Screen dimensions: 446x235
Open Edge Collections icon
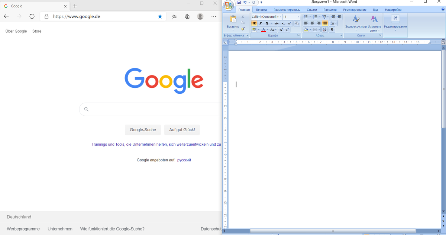pyautogui.click(x=187, y=16)
